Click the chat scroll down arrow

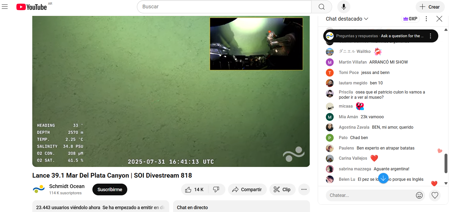pos(446,183)
